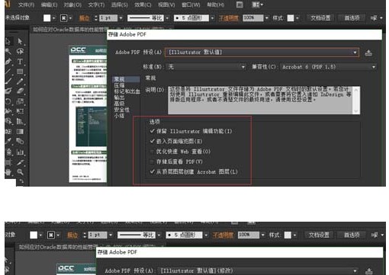Screen dimensions: 389x275
Task: Open 等比 stroke profile dropdown, upper toolbar
Action: coord(167,18)
